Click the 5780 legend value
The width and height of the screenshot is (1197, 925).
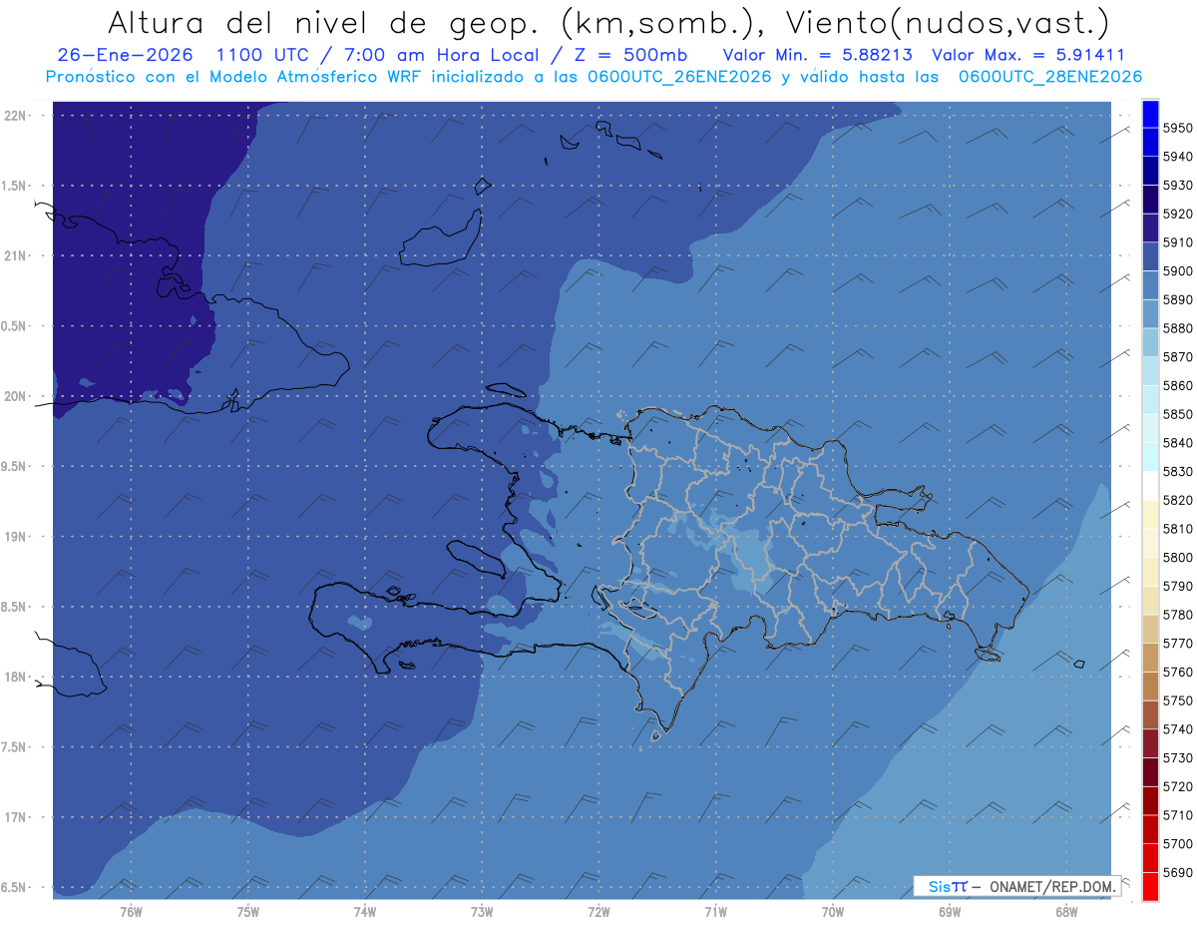[x=1177, y=616]
